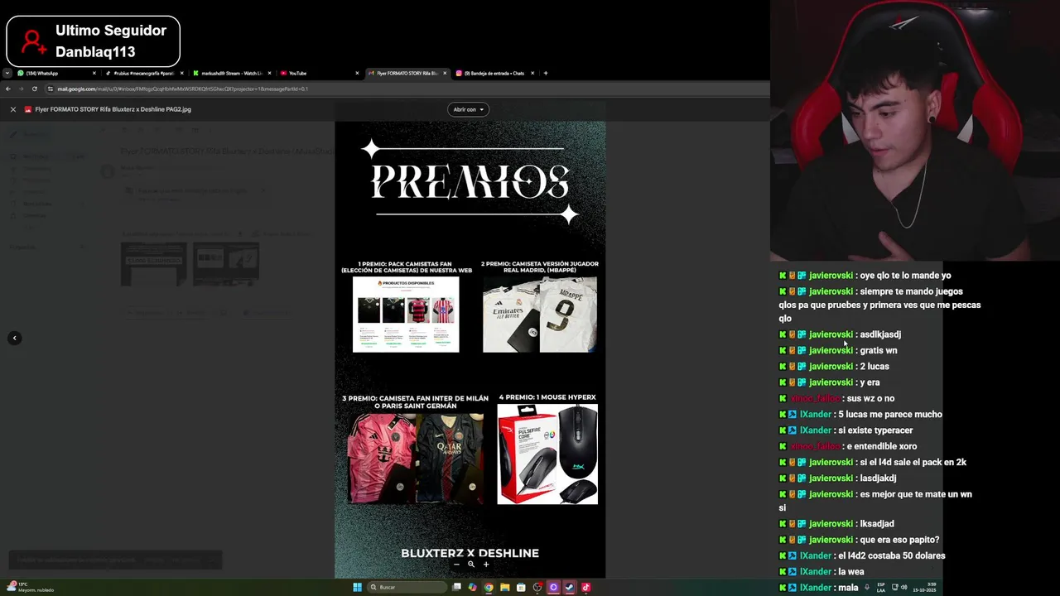Close the Flyer FORMATO STORY tab

[x=445, y=73]
